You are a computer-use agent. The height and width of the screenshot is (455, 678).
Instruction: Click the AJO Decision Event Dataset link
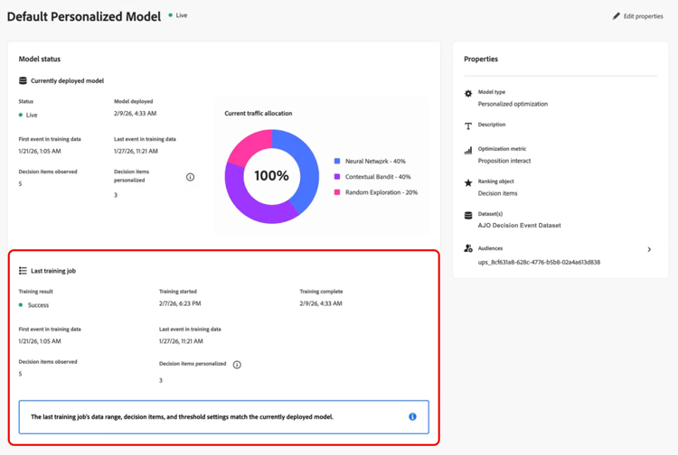point(519,225)
